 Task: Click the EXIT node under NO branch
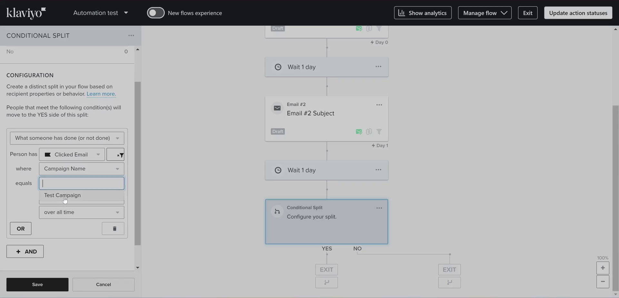pyautogui.click(x=449, y=270)
